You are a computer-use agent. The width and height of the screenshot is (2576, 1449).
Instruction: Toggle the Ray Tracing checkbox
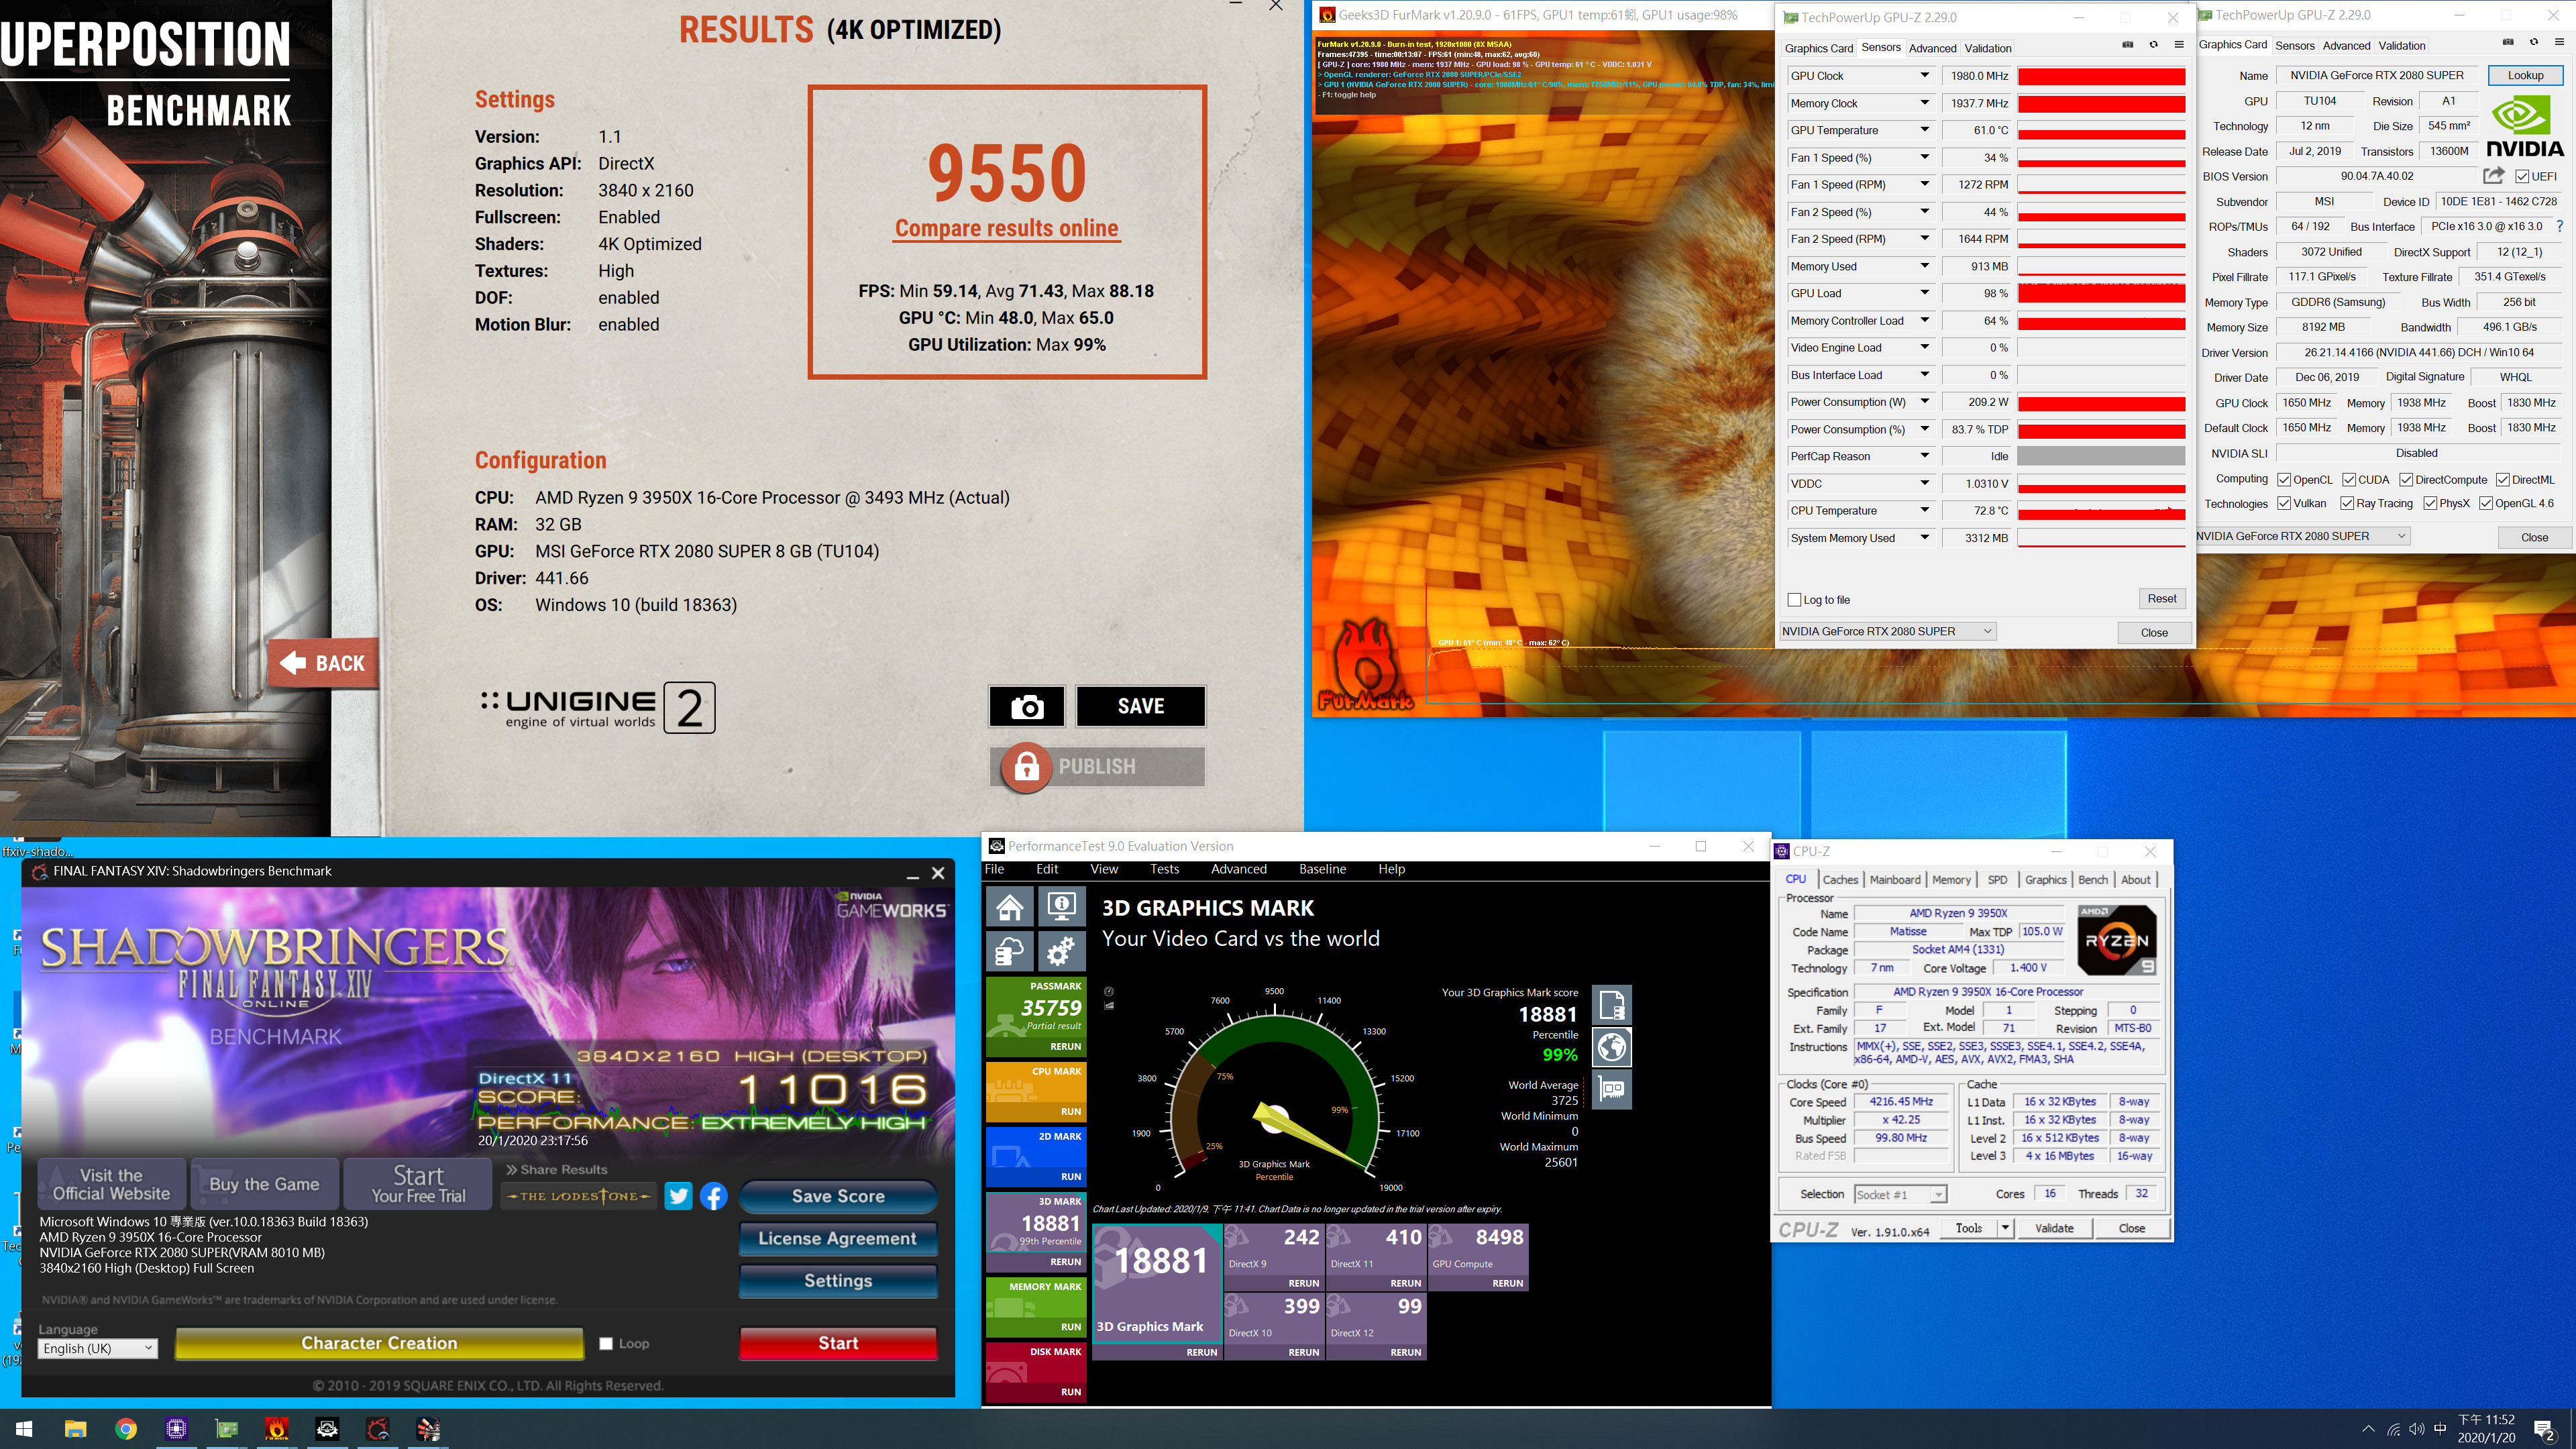click(2347, 503)
